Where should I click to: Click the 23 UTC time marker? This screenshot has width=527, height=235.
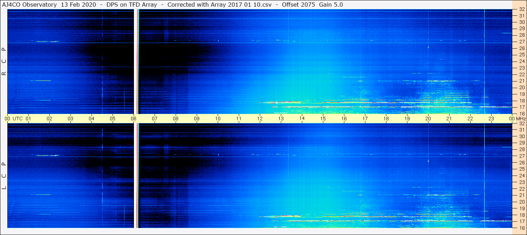coord(491,119)
